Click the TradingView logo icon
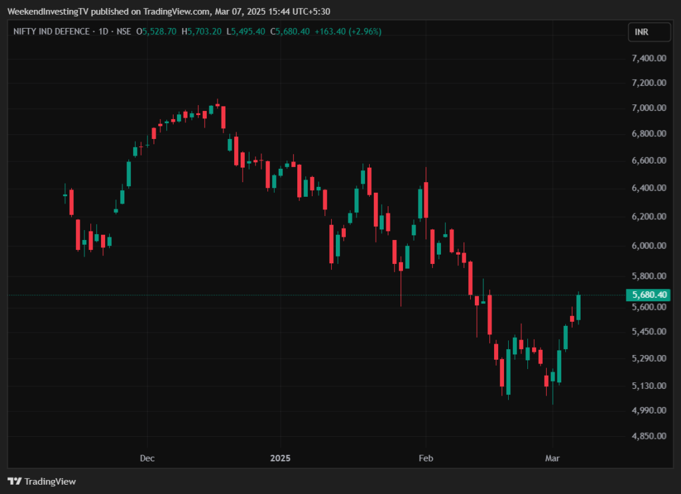681x494 pixels. coord(14,481)
